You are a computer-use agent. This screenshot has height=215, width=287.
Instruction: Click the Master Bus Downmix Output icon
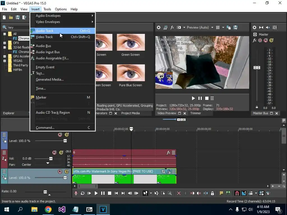(x=261, y=27)
